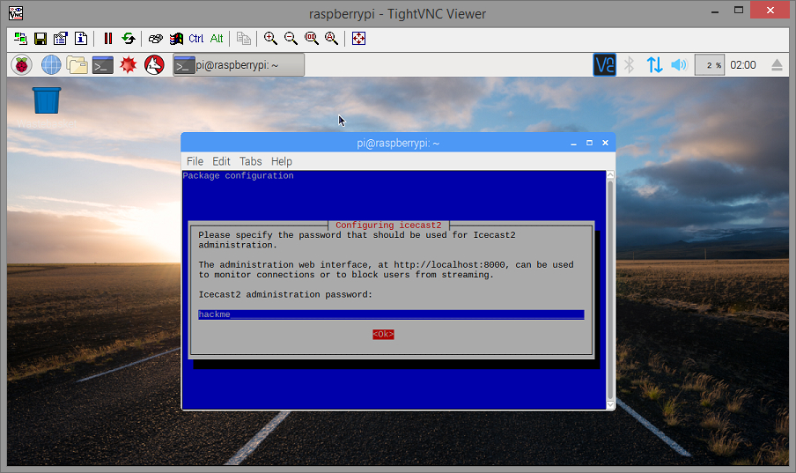Select the auto zoom icon

(x=331, y=39)
